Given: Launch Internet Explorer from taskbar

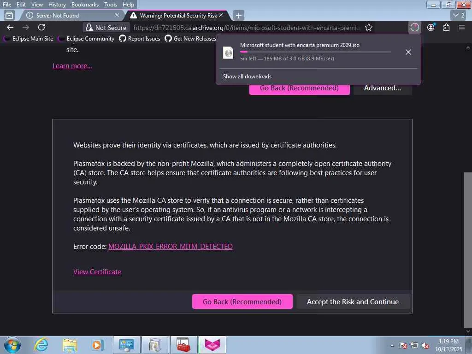Looking at the screenshot, I should click(x=41, y=345).
